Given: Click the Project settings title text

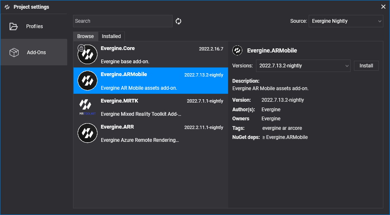Looking at the screenshot, I should point(32,7).
